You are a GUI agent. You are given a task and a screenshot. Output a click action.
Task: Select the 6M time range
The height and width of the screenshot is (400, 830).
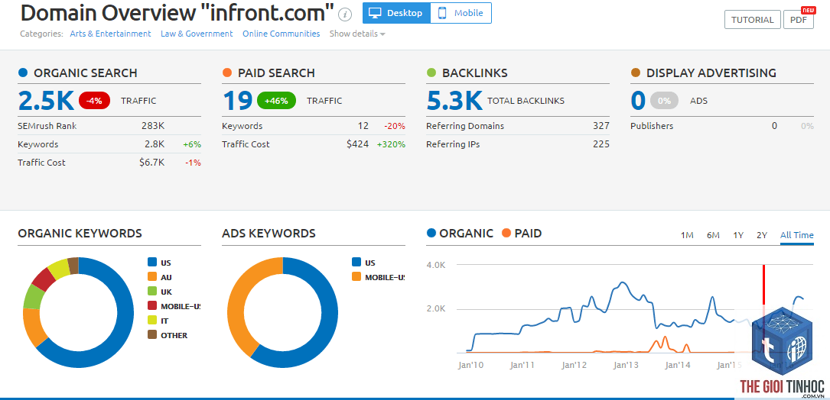pyautogui.click(x=713, y=236)
